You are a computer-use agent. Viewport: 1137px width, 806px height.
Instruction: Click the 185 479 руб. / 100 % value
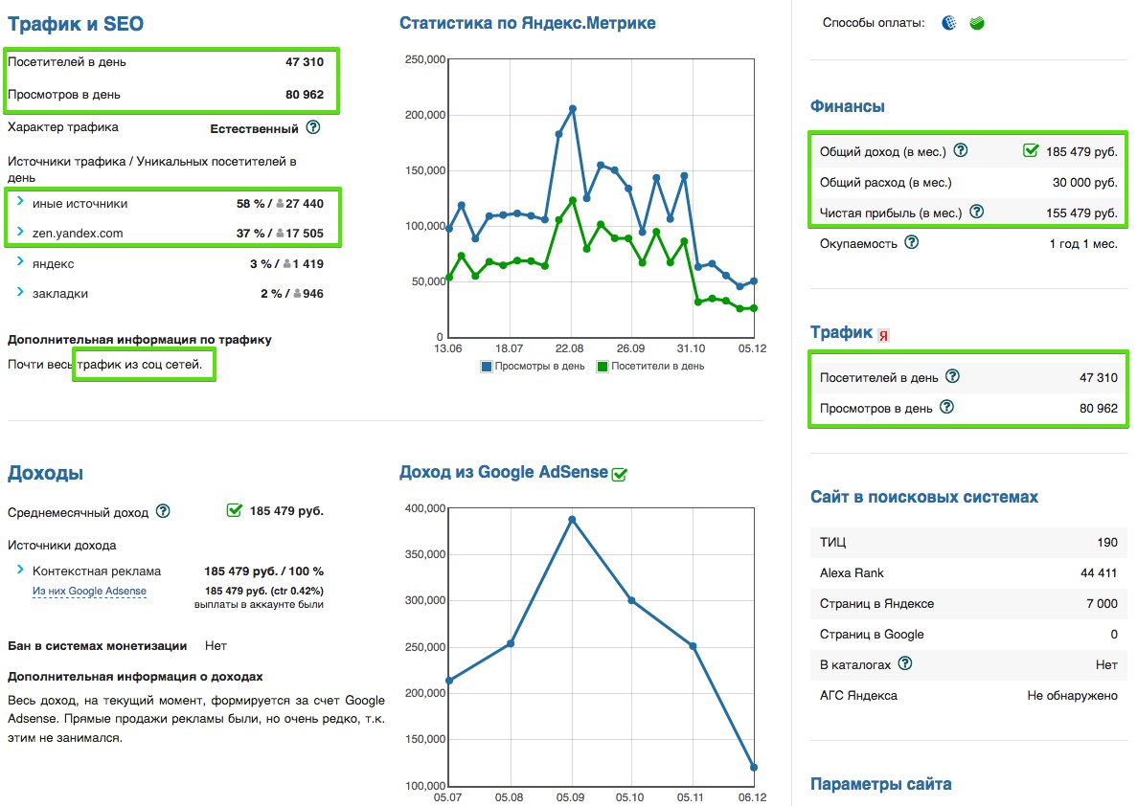(x=264, y=571)
